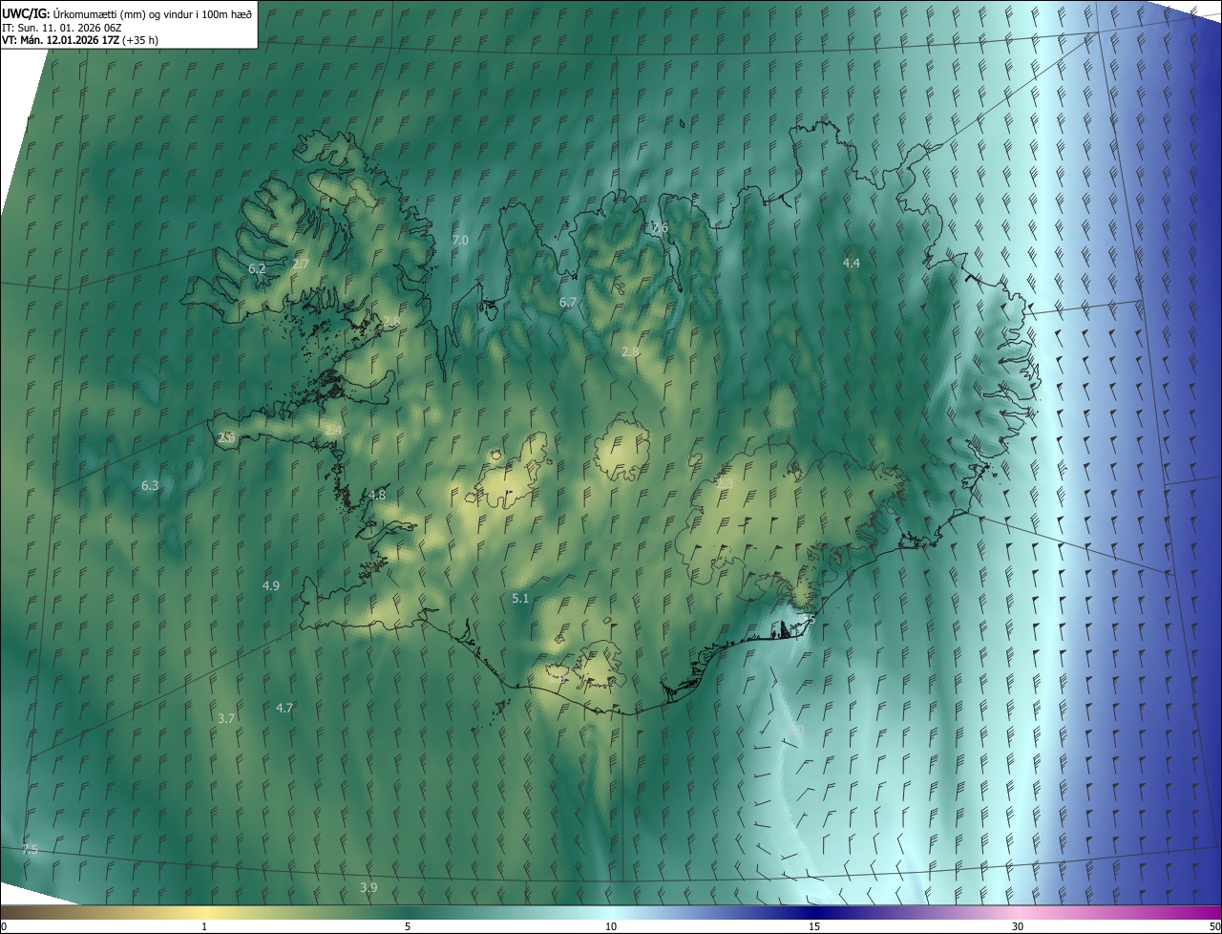The height and width of the screenshot is (934, 1222).
Task: Click the colorbar tick label 10
Action: [611, 926]
